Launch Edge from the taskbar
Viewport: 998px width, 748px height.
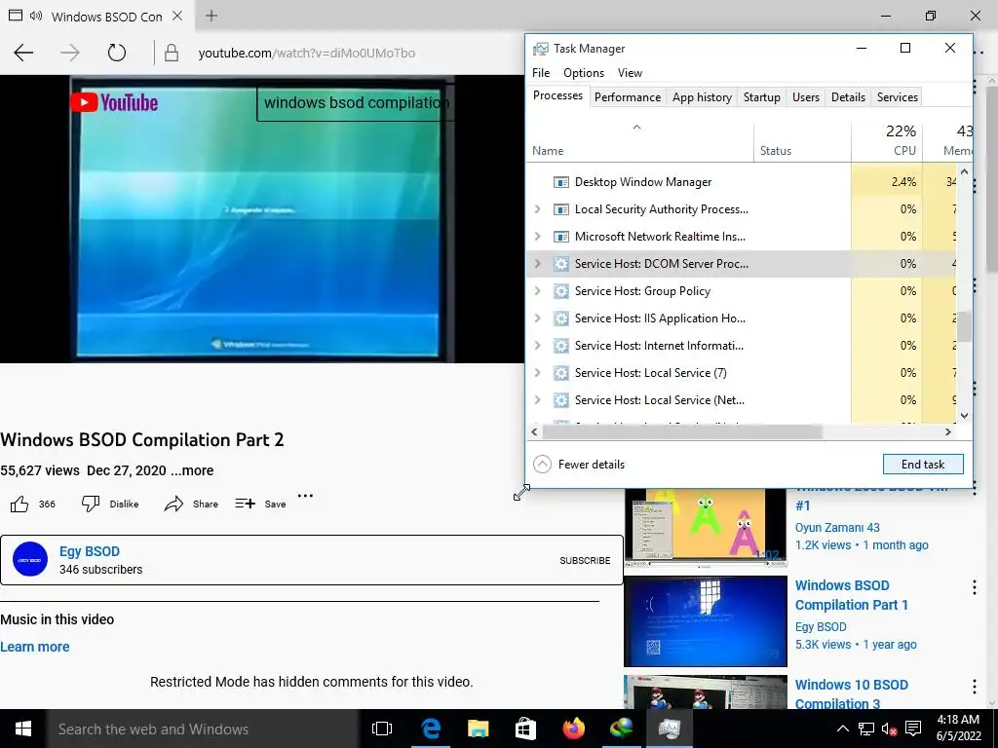[x=431, y=729]
